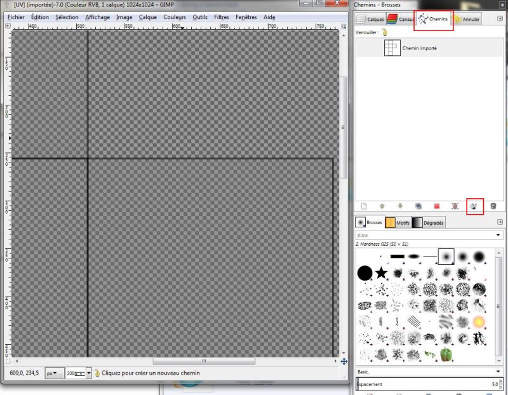Screen dimensions: 508x395
Task: Lower the path using the green down arrow
Action: [x=400, y=205]
